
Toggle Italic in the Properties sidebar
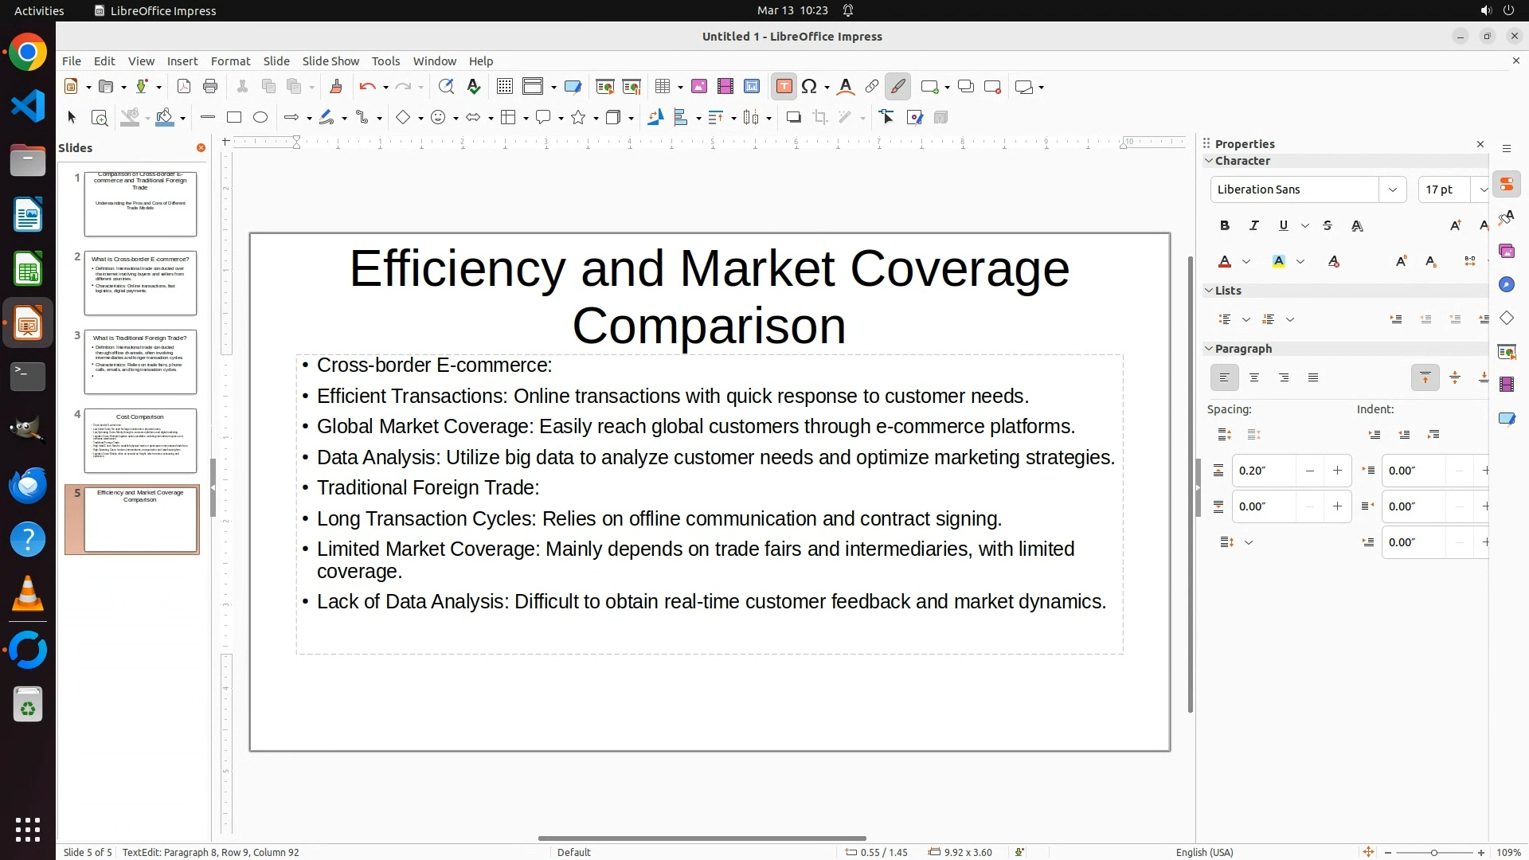pyautogui.click(x=1254, y=226)
